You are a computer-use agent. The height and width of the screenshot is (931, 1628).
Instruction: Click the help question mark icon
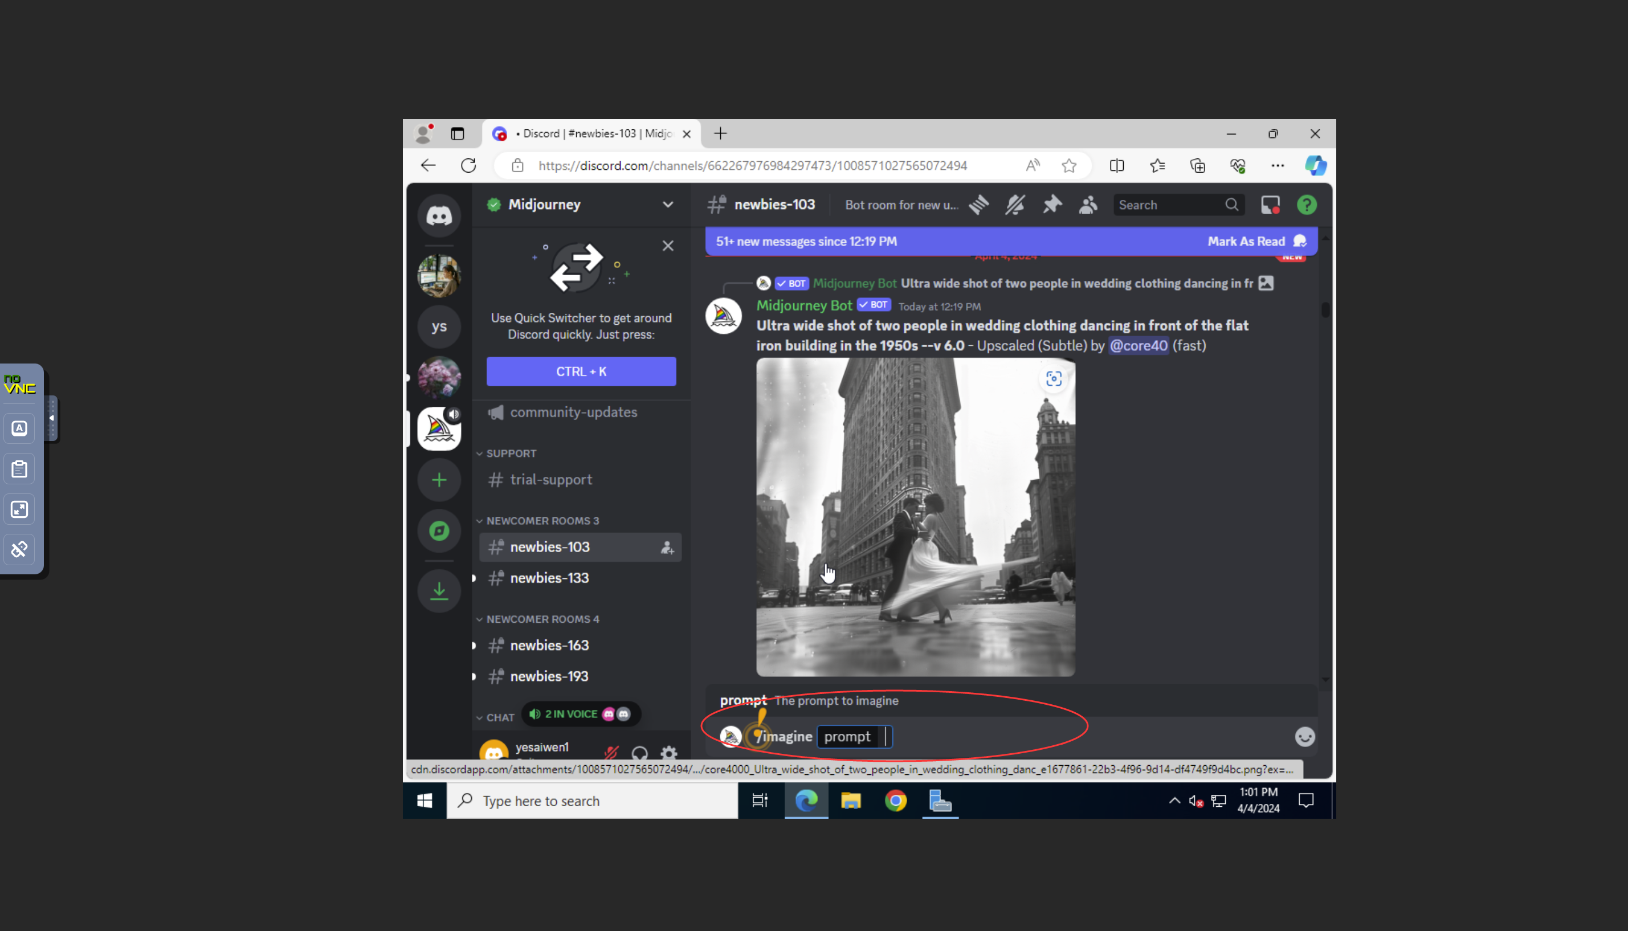1306,205
